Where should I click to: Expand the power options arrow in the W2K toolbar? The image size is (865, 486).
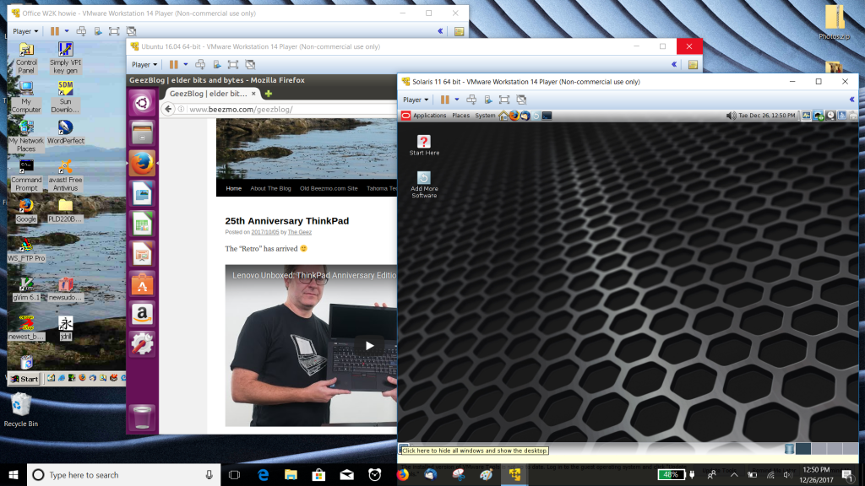point(67,31)
